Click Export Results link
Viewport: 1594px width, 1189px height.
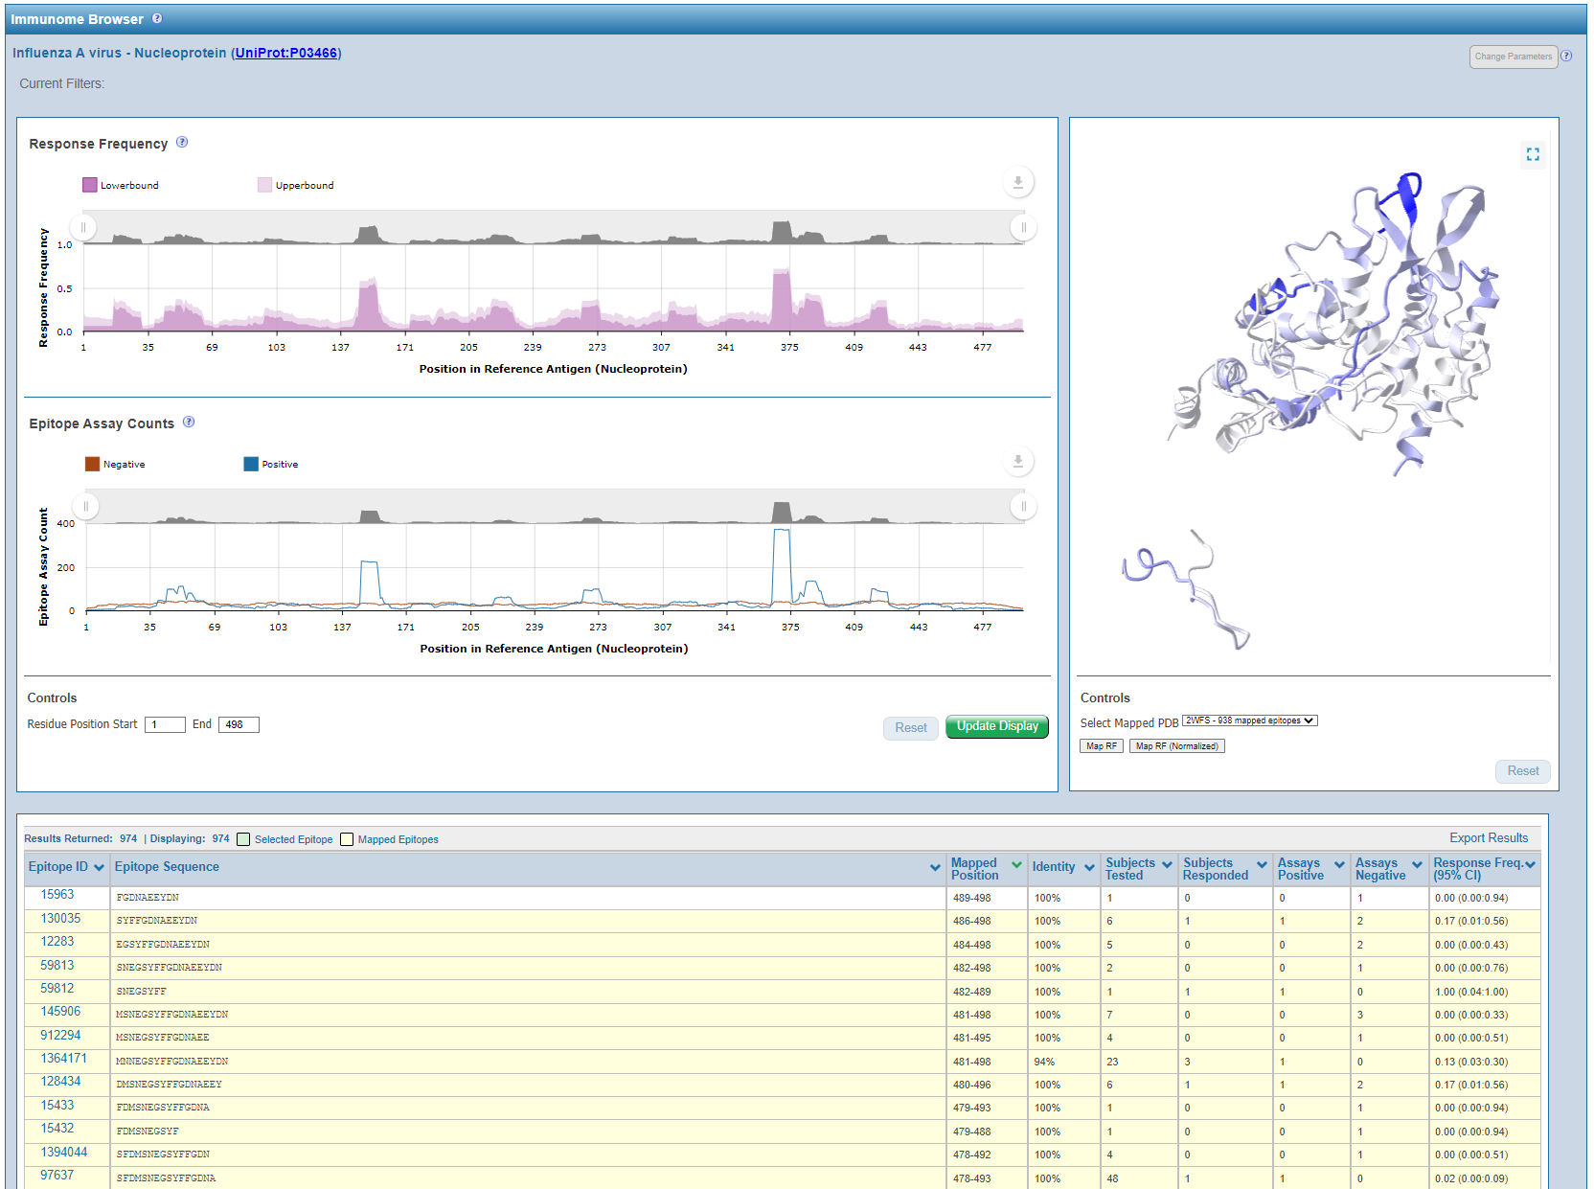1489,837
